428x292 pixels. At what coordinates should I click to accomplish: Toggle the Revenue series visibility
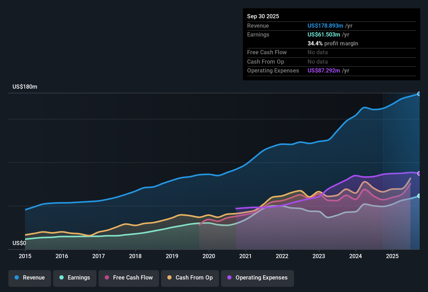29,278
